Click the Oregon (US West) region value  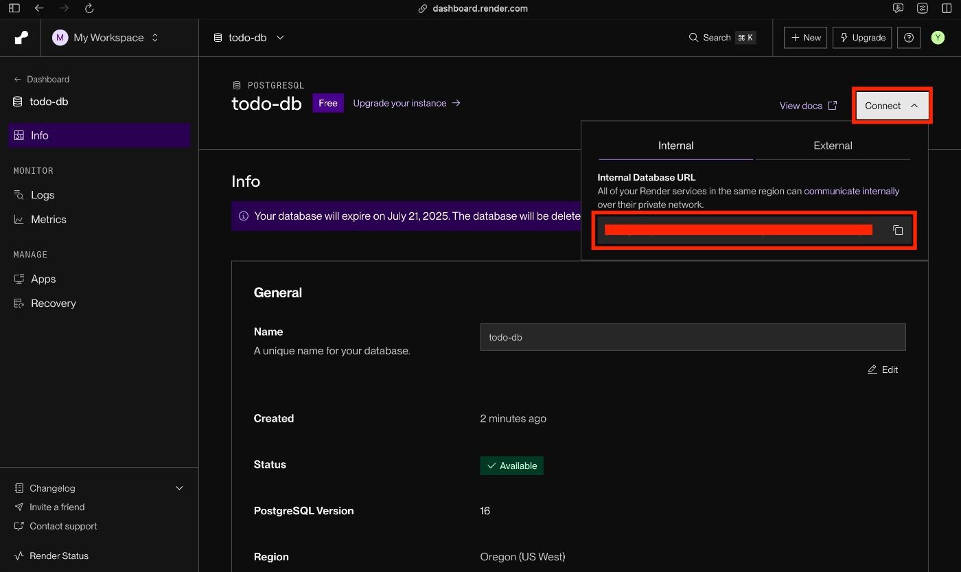click(523, 557)
